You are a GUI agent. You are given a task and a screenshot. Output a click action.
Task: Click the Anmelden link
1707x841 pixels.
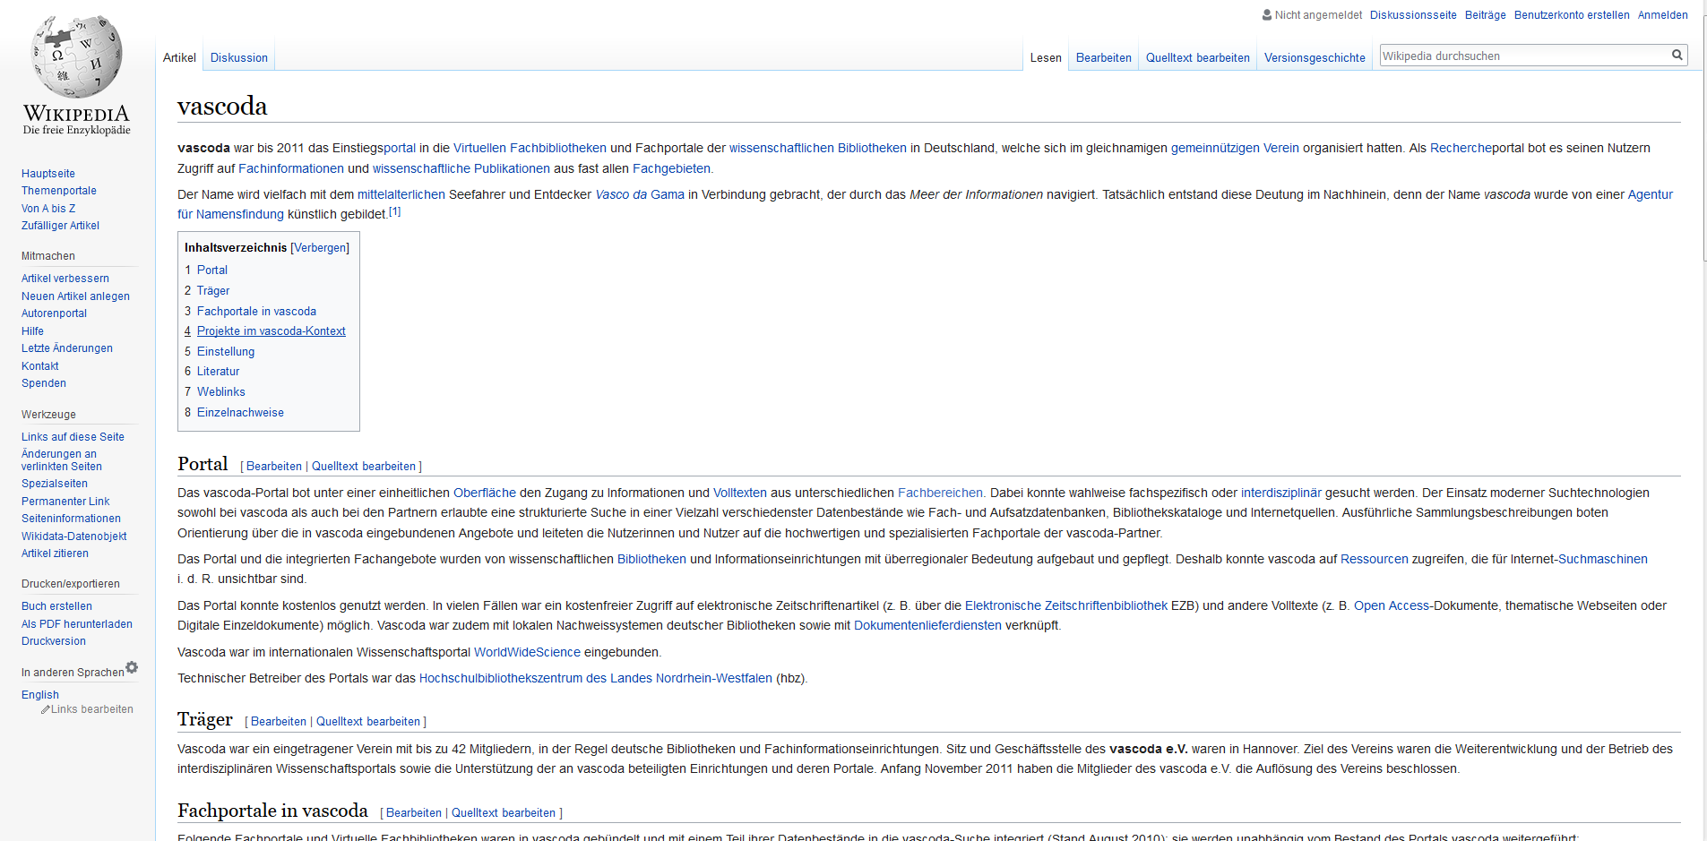coord(1663,15)
